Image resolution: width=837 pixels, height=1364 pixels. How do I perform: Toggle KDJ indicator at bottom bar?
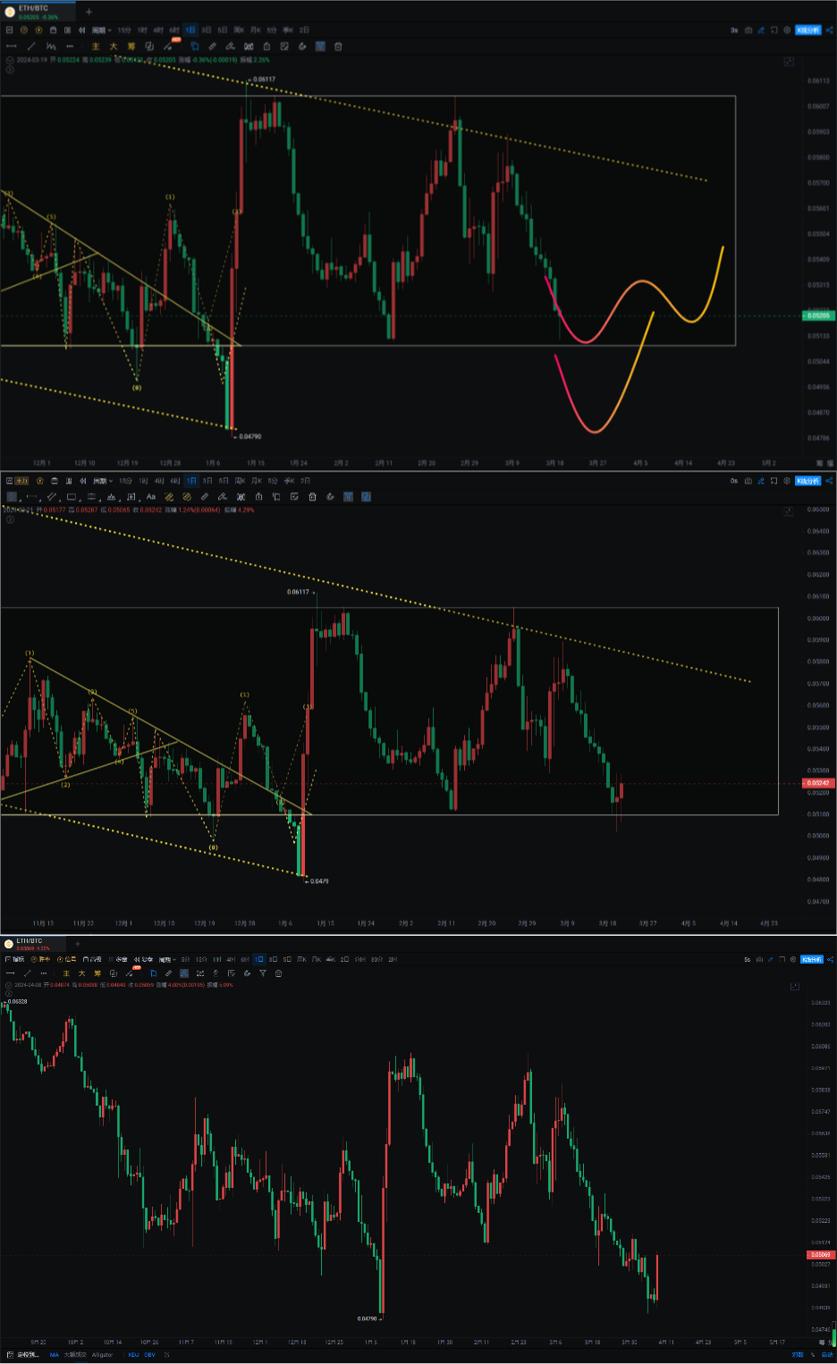tap(133, 1354)
